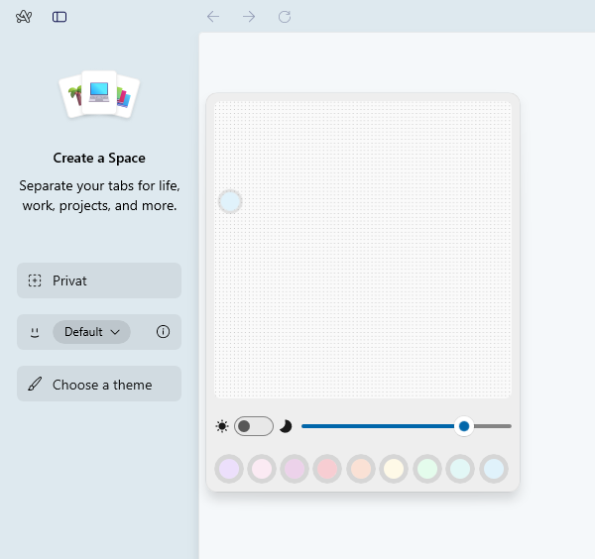Click the color dot in gradient picker
Screen dimensions: 595x559
[x=230, y=201]
